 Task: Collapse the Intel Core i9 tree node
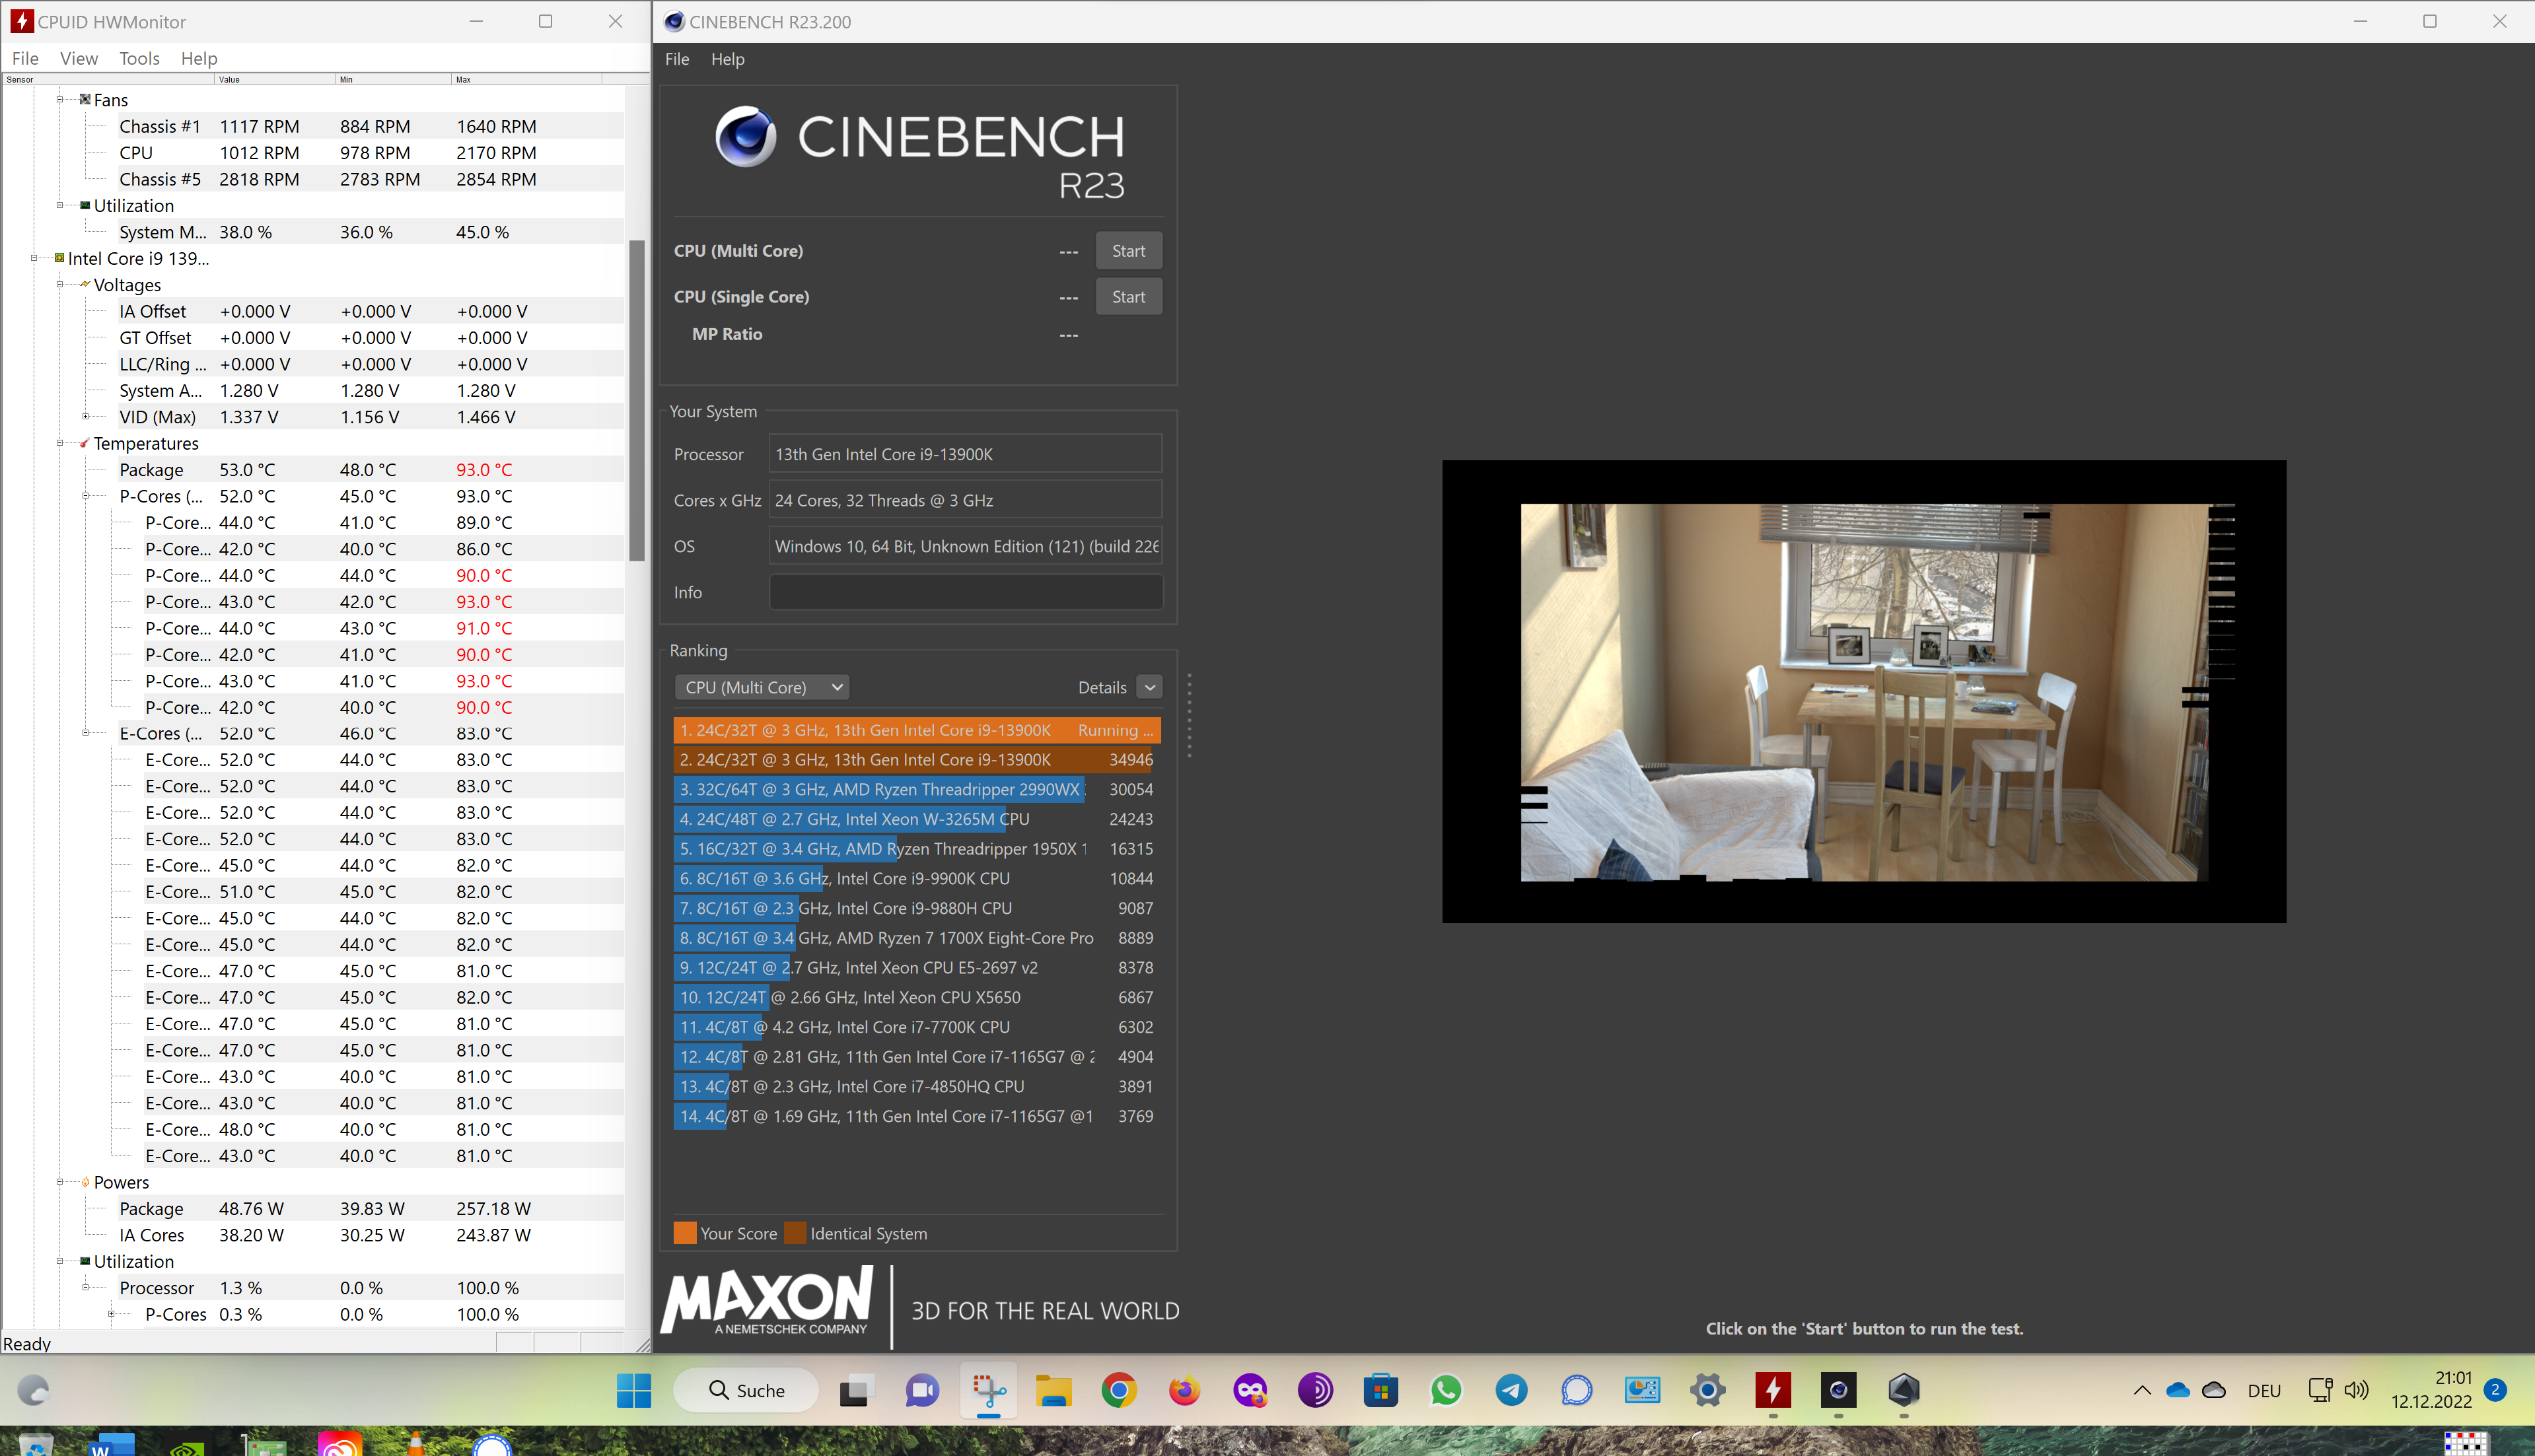(x=34, y=258)
